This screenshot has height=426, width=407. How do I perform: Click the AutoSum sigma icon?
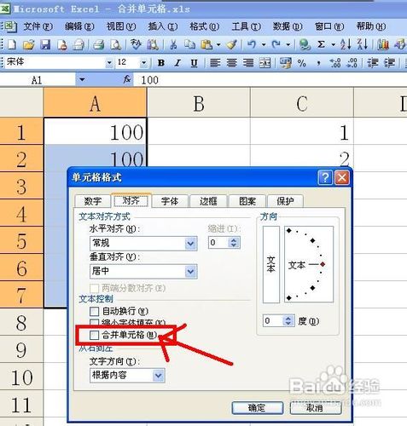tap(321, 44)
